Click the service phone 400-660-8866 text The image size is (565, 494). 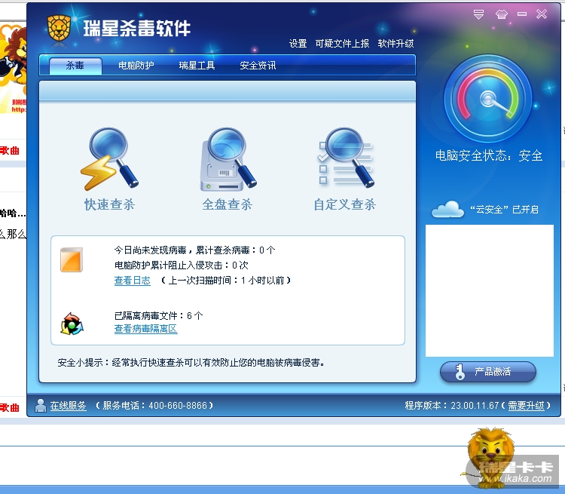(x=154, y=406)
